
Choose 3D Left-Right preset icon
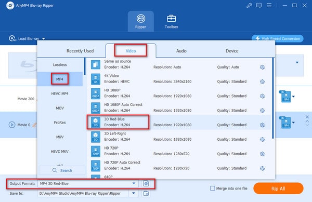click(x=96, y=137)
